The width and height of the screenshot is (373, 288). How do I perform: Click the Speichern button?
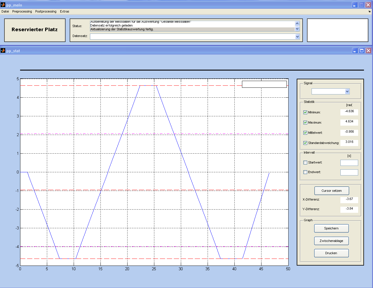tap(331, 229)
